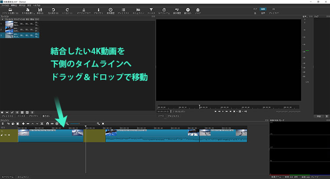Screen dimensions: 330x179
Task: Click the playlist update checkmark button
Action: pyautogui.click(x=12, y=113)
